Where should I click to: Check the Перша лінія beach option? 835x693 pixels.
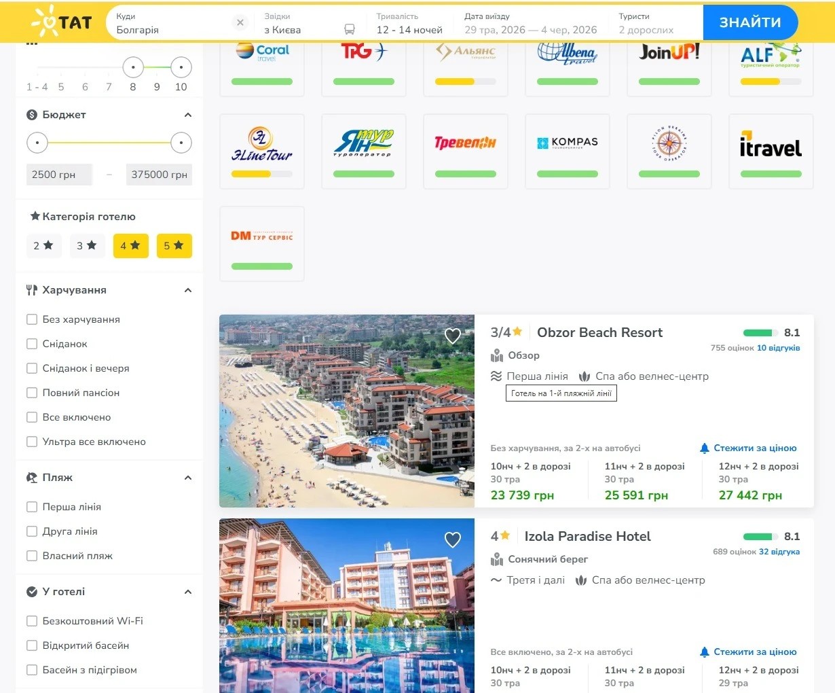(x=32, y=507)
